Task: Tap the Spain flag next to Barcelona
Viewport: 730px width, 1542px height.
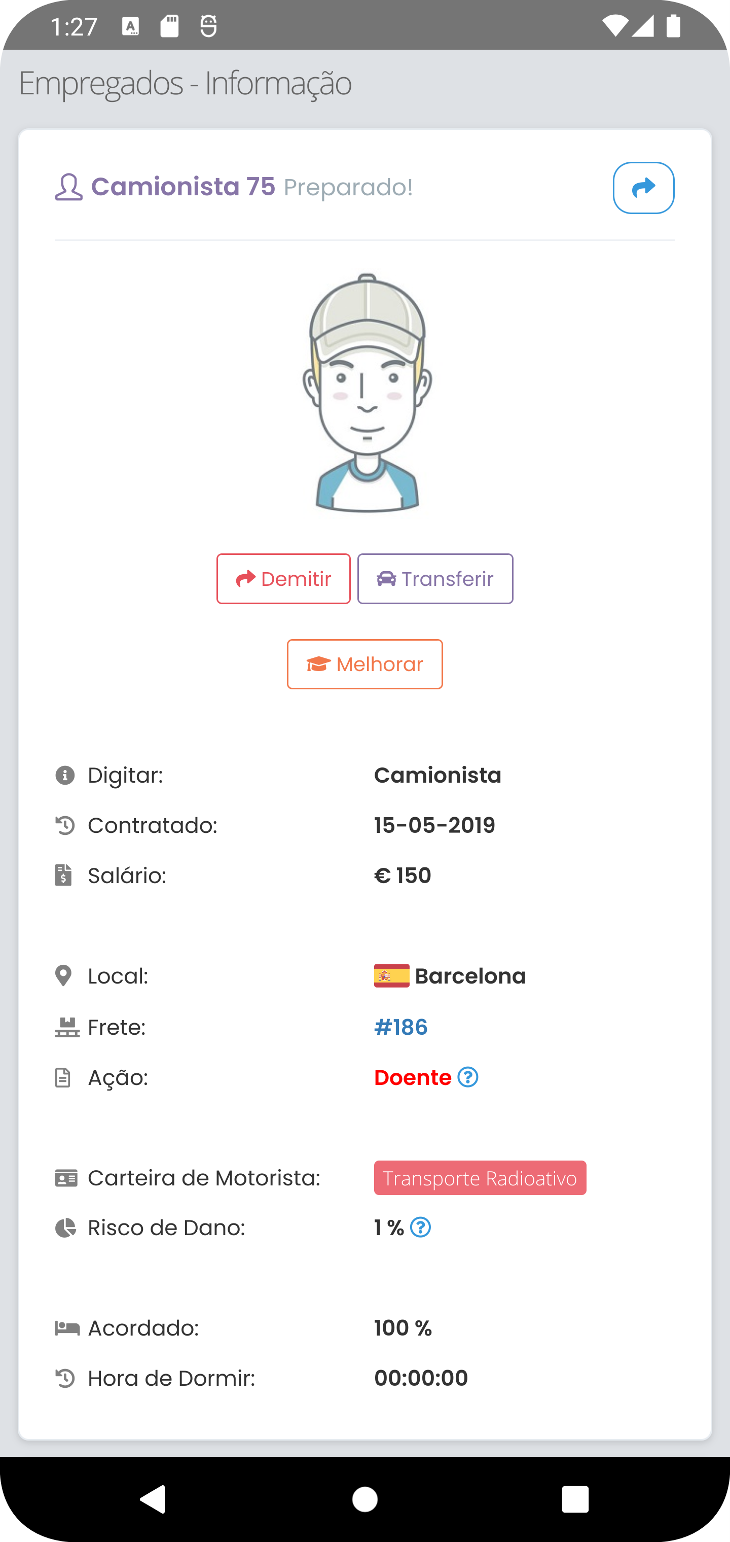Action: pyautogui.click(x=391, y=976)
